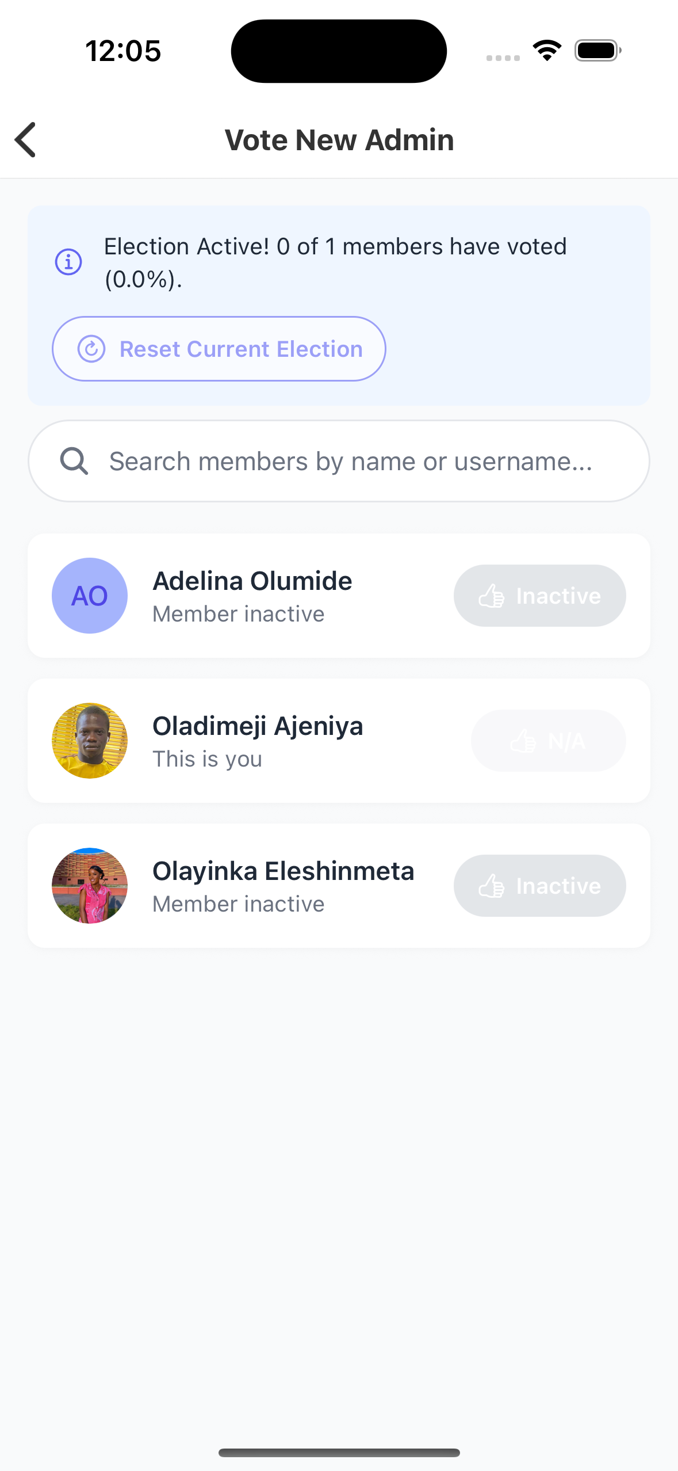The image size is (678, 1471).
Task: Select the Olayinka Eleshinmeta name
Action: coord(283,871)
